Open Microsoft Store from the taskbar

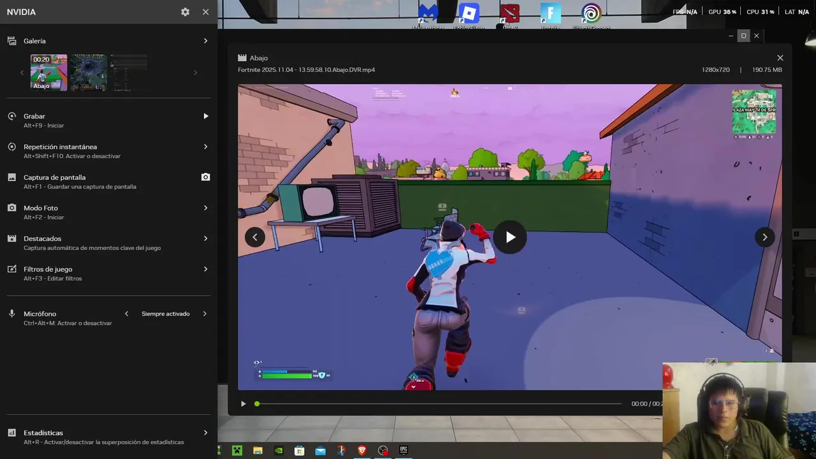click(300, 450)
